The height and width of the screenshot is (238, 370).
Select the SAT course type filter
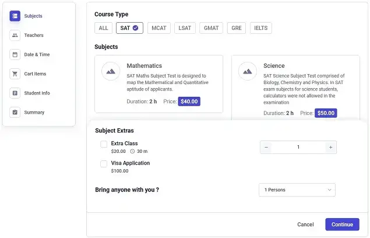point(129,28)
